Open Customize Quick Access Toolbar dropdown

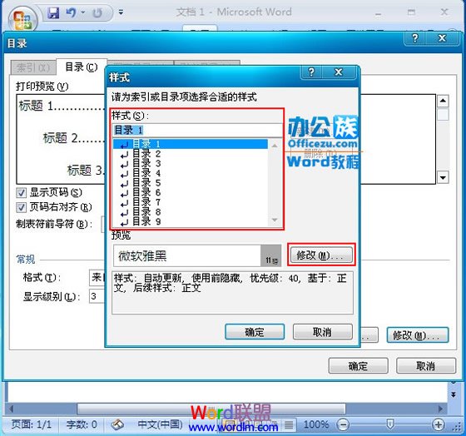pyautogui.click(x=121, y=12)
